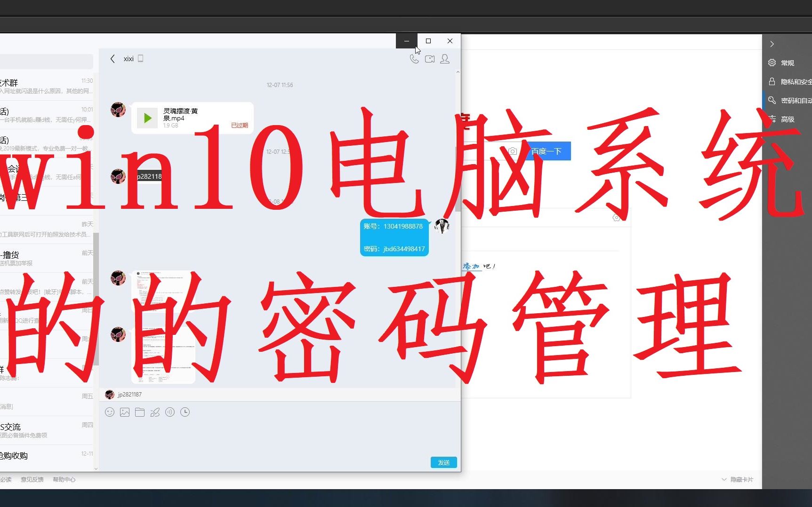812x507 pixels.
Task: Click the jp2821187 bar above input toolbar
Action: click(280, 395)
